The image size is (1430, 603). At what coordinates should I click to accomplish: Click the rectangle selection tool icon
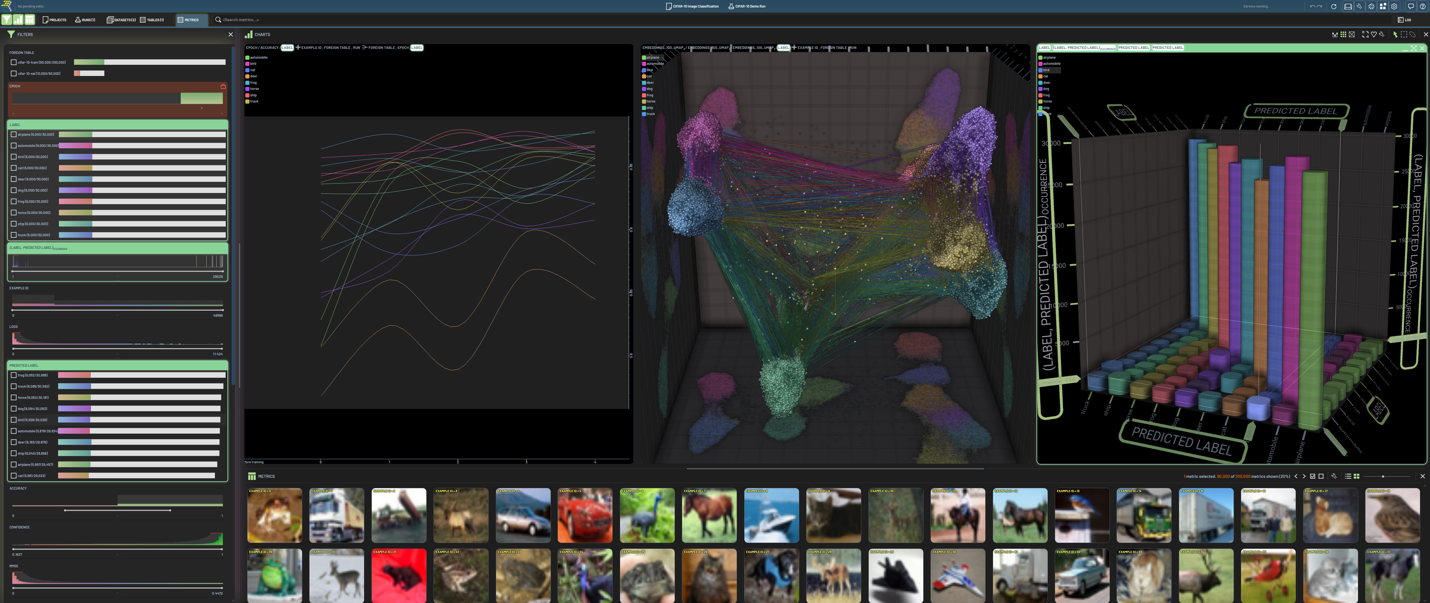click(1404, 34)
